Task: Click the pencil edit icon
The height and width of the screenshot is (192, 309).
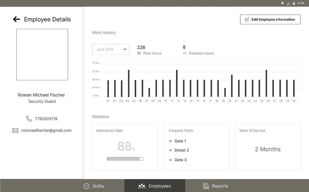Action: coord(247,19)
